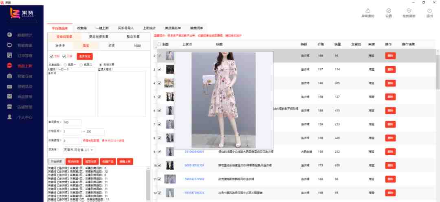Open settings via the gear icon
This screenshot has width=440, height=202.
pos(389,11)
